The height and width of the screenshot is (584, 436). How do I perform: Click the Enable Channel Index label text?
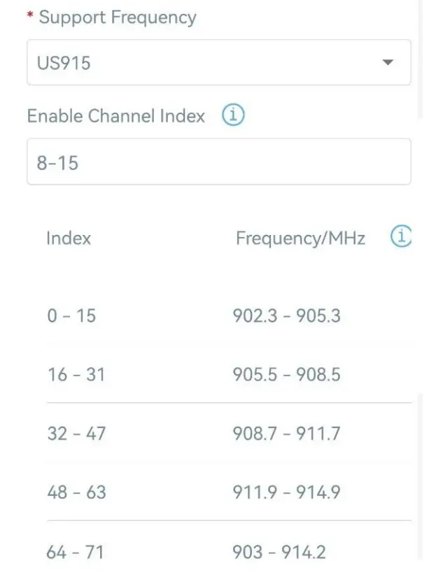[116, 116]
